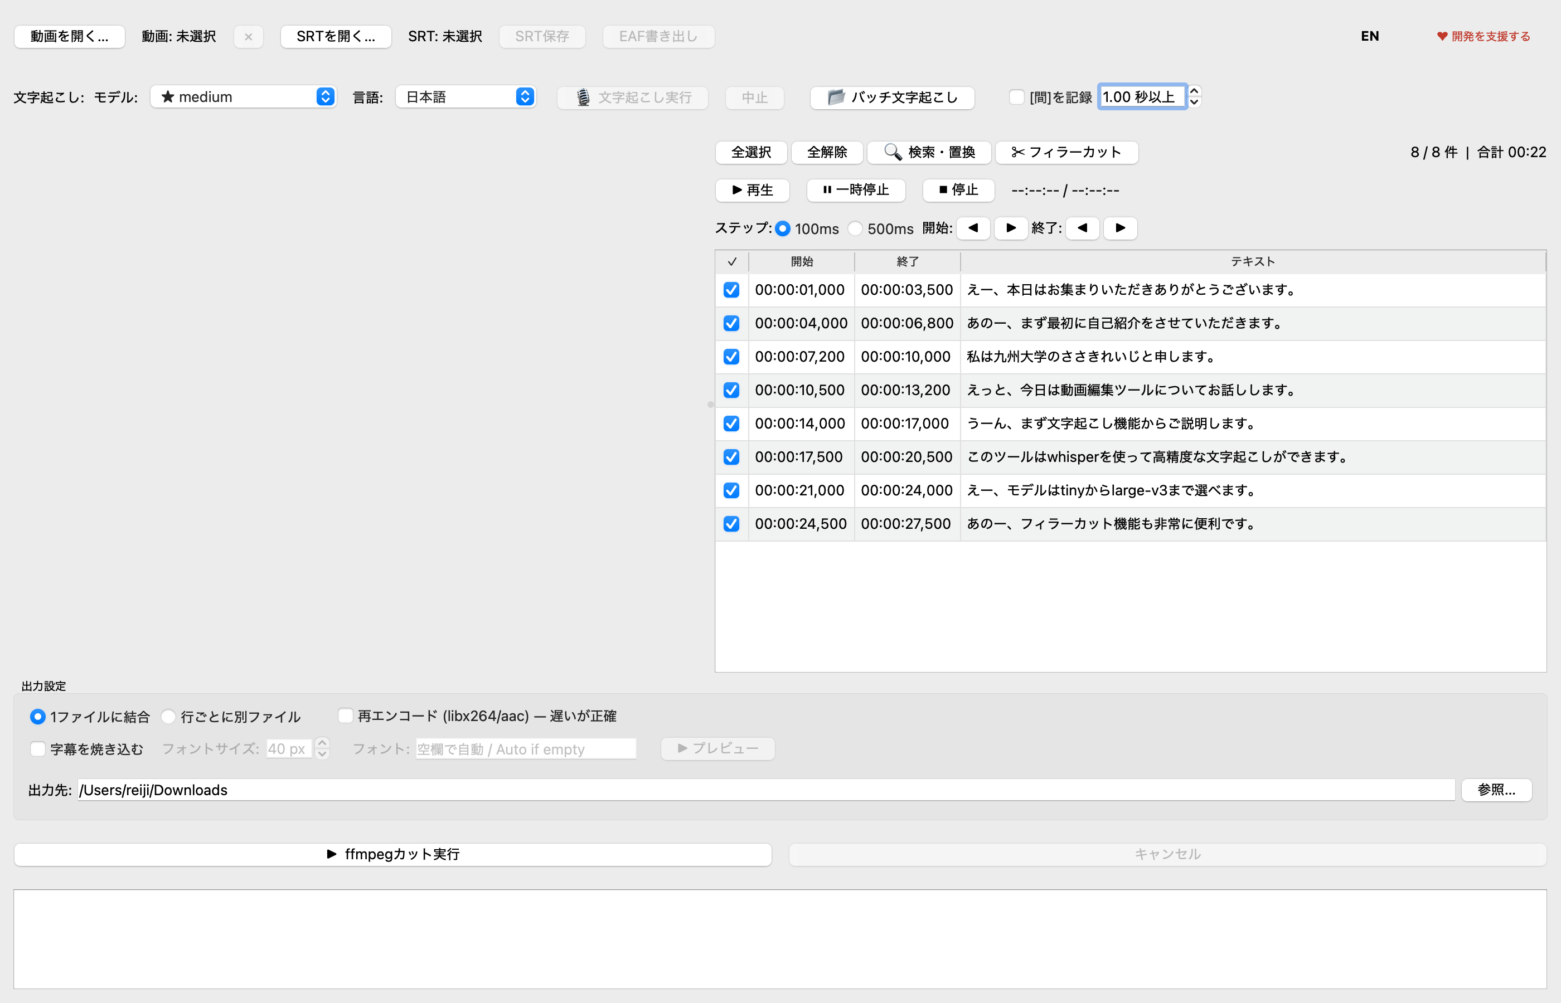Nudge 終了 time later with right arrow
The image size is (1561, 1003).
pyautogui.click(x=1121, y=228)
